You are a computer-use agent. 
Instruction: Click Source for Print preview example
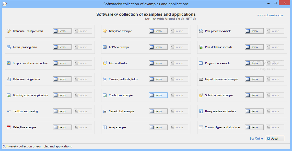coord(275,31)
